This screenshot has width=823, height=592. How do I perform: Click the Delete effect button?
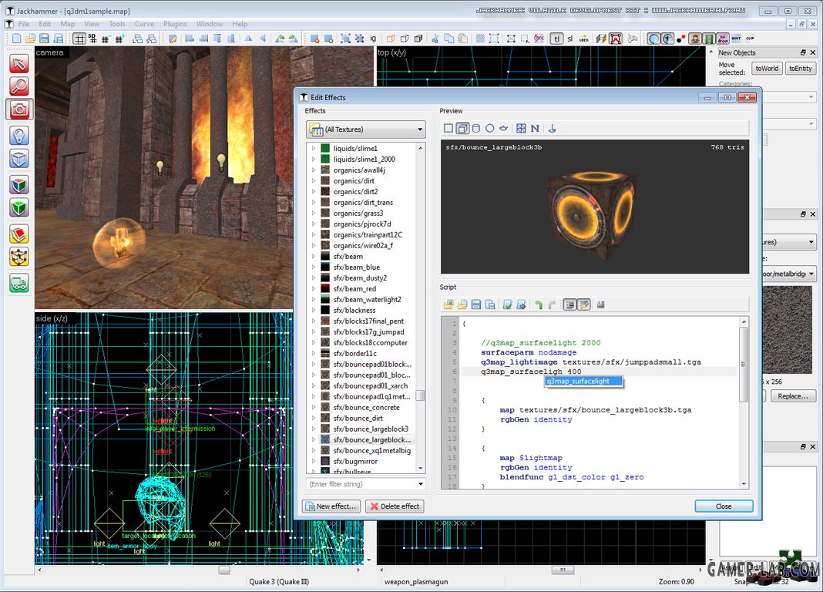395,506
